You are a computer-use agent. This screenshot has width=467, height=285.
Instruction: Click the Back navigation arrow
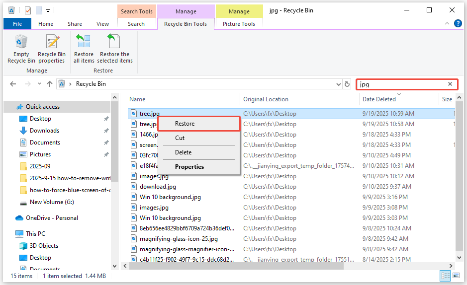point(13,84)
